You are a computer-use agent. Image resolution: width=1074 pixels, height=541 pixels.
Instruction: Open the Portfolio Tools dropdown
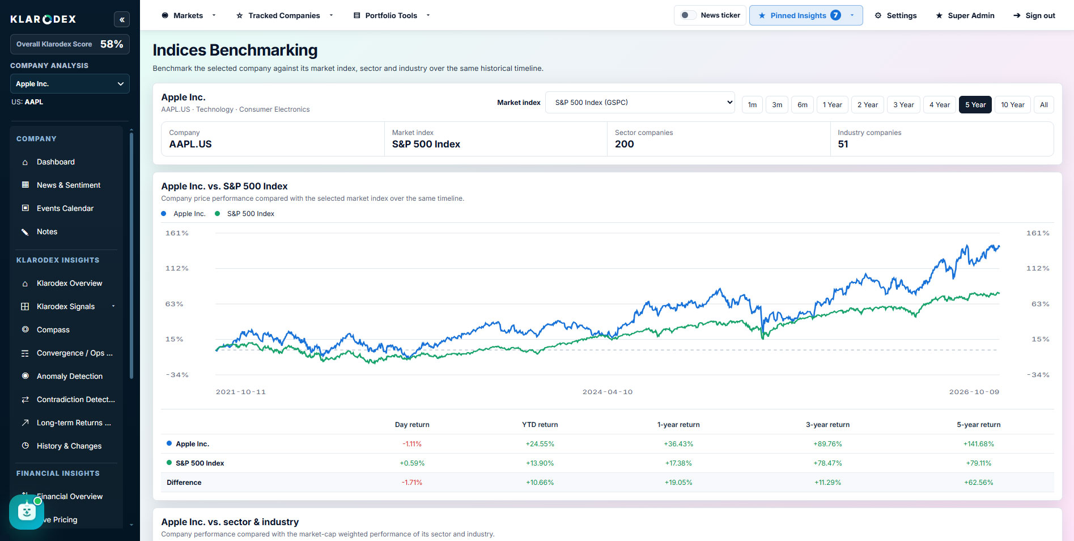(392, 15)
